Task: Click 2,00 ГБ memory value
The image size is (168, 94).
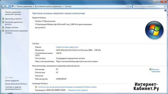Action: pyautogui.click(x=59, y=53)
